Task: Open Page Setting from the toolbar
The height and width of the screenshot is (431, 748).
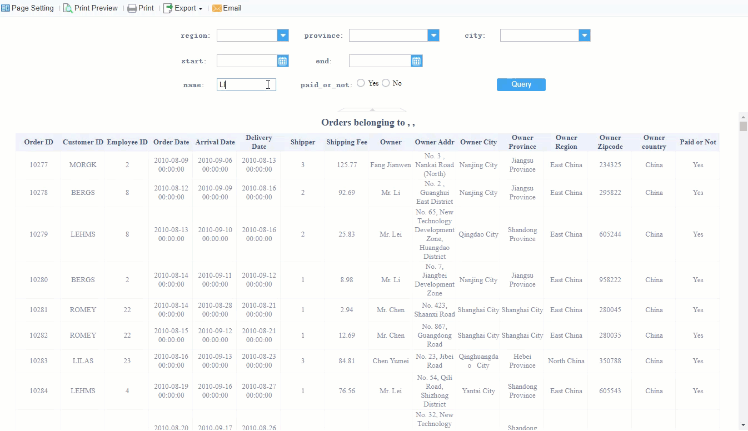Action: pos(27,8)
